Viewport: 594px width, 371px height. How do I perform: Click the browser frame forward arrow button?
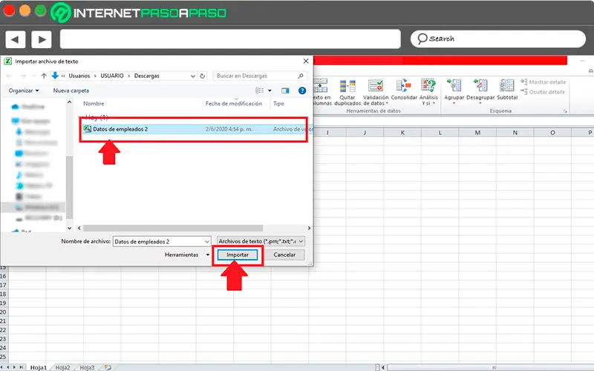(x=42, y=39)
